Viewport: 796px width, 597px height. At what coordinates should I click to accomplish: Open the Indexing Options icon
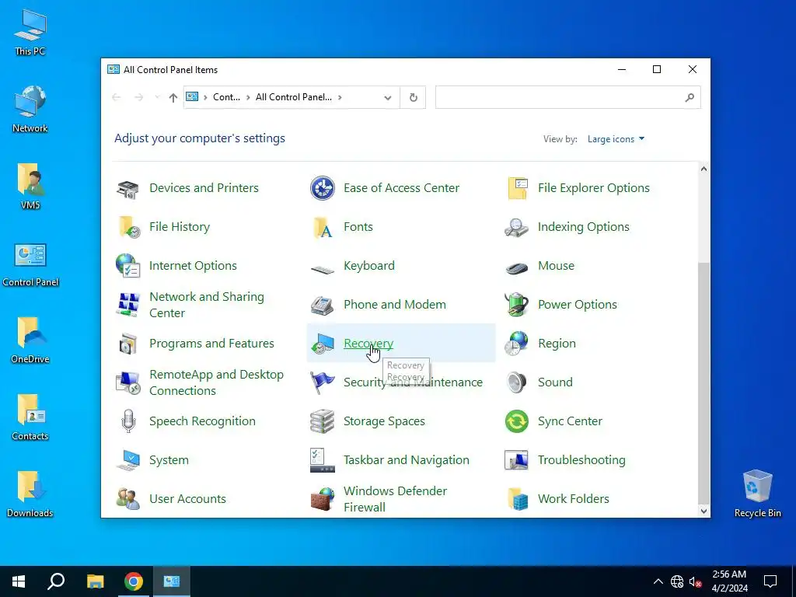516,227
